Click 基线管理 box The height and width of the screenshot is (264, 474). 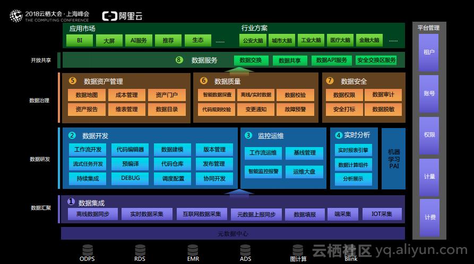click(x=305, y=153)
